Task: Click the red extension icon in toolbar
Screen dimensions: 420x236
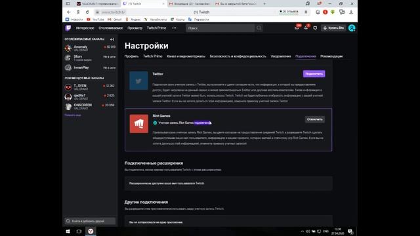Action: (325, 12)
